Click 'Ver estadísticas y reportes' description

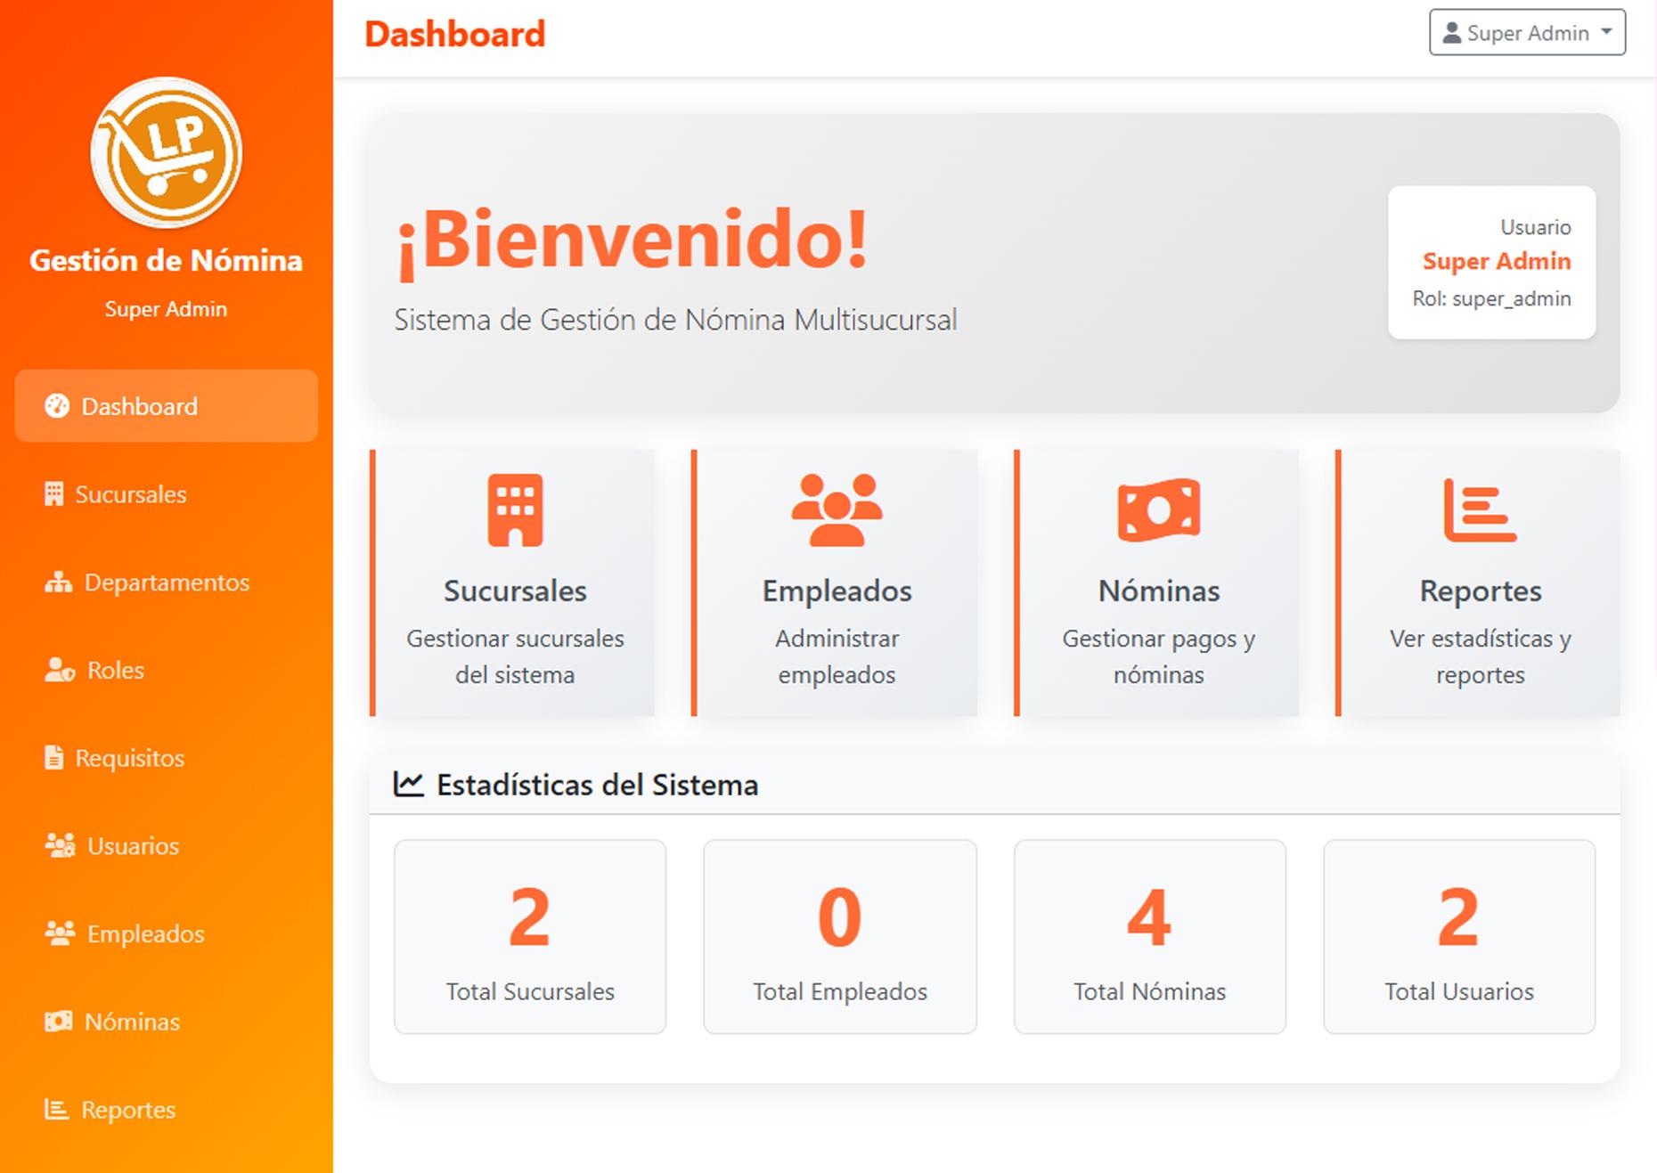pyautogui.click(x=1481, y=656)
